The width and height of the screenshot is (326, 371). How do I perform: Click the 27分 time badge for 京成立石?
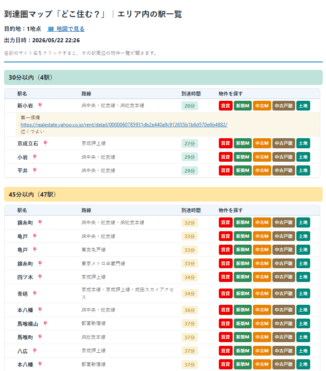point(190,143)
